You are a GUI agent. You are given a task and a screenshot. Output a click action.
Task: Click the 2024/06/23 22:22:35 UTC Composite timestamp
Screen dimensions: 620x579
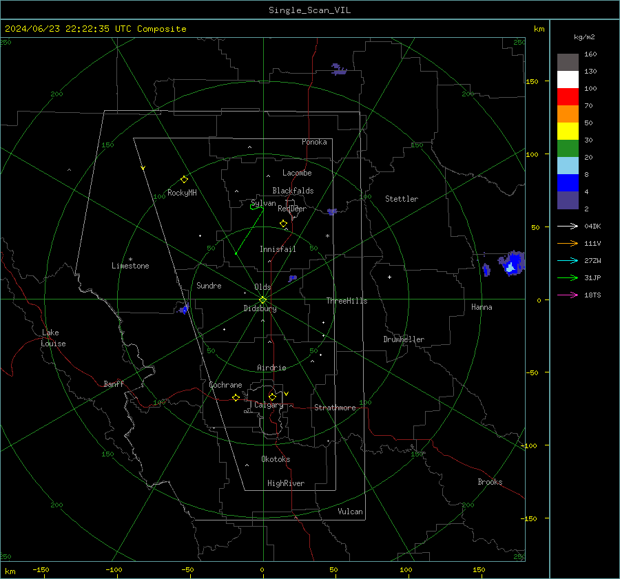click(x=95, y=29)
